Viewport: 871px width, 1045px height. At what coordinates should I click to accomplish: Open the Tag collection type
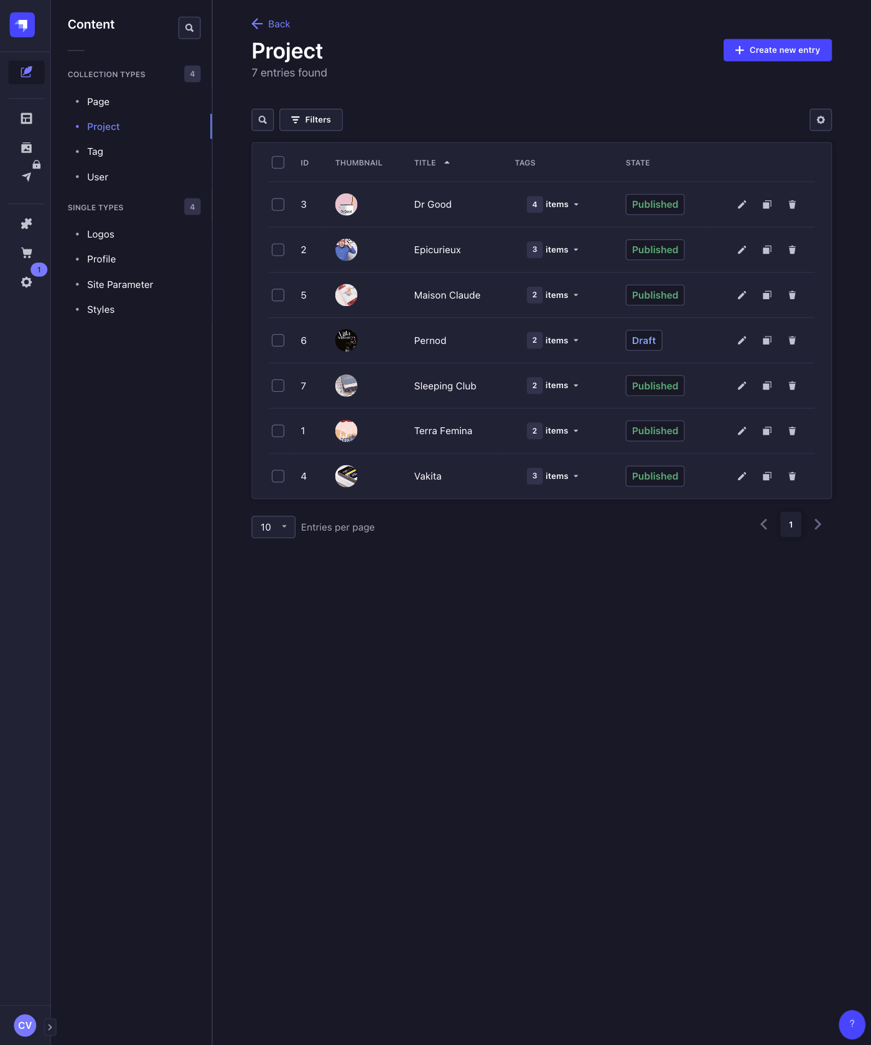(x=95, y=152)
